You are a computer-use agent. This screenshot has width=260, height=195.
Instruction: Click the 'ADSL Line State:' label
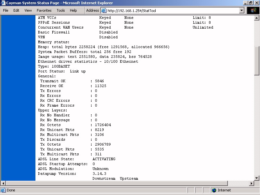[x=56, y=159]
